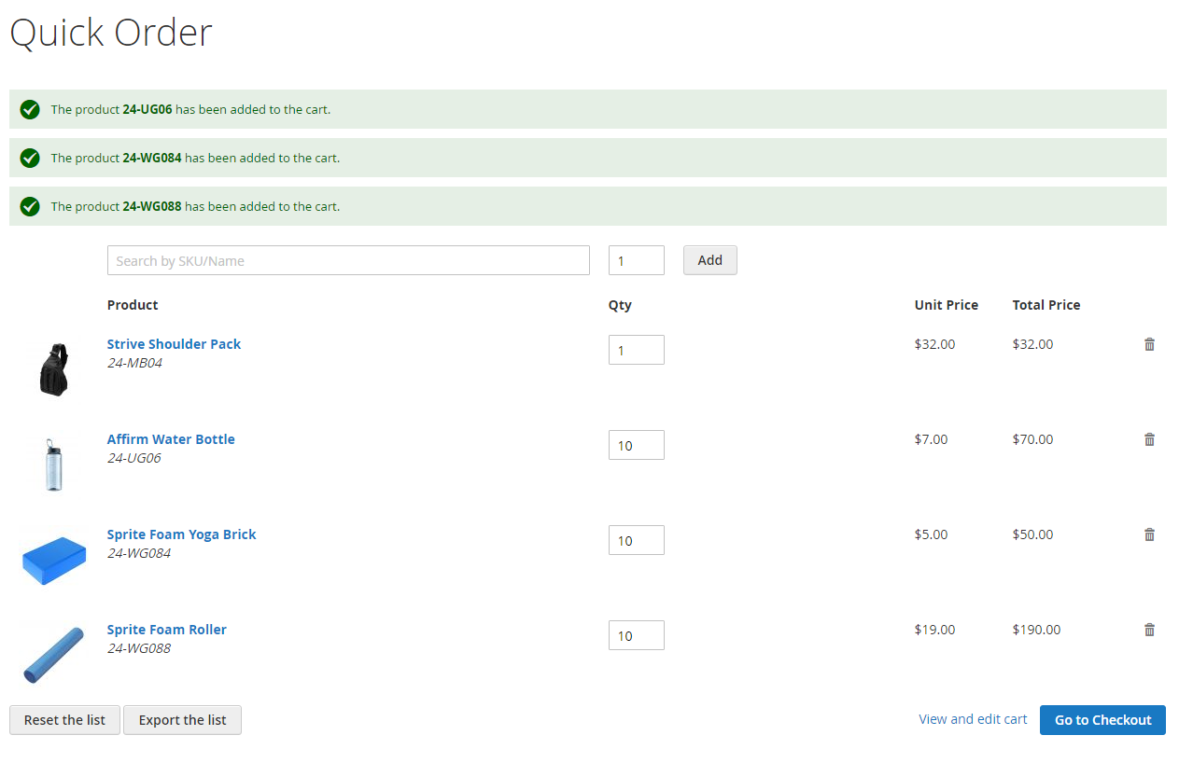
Task: Delete Sprite Foam Roller from the list
Action: click(x=1149, y=630)
